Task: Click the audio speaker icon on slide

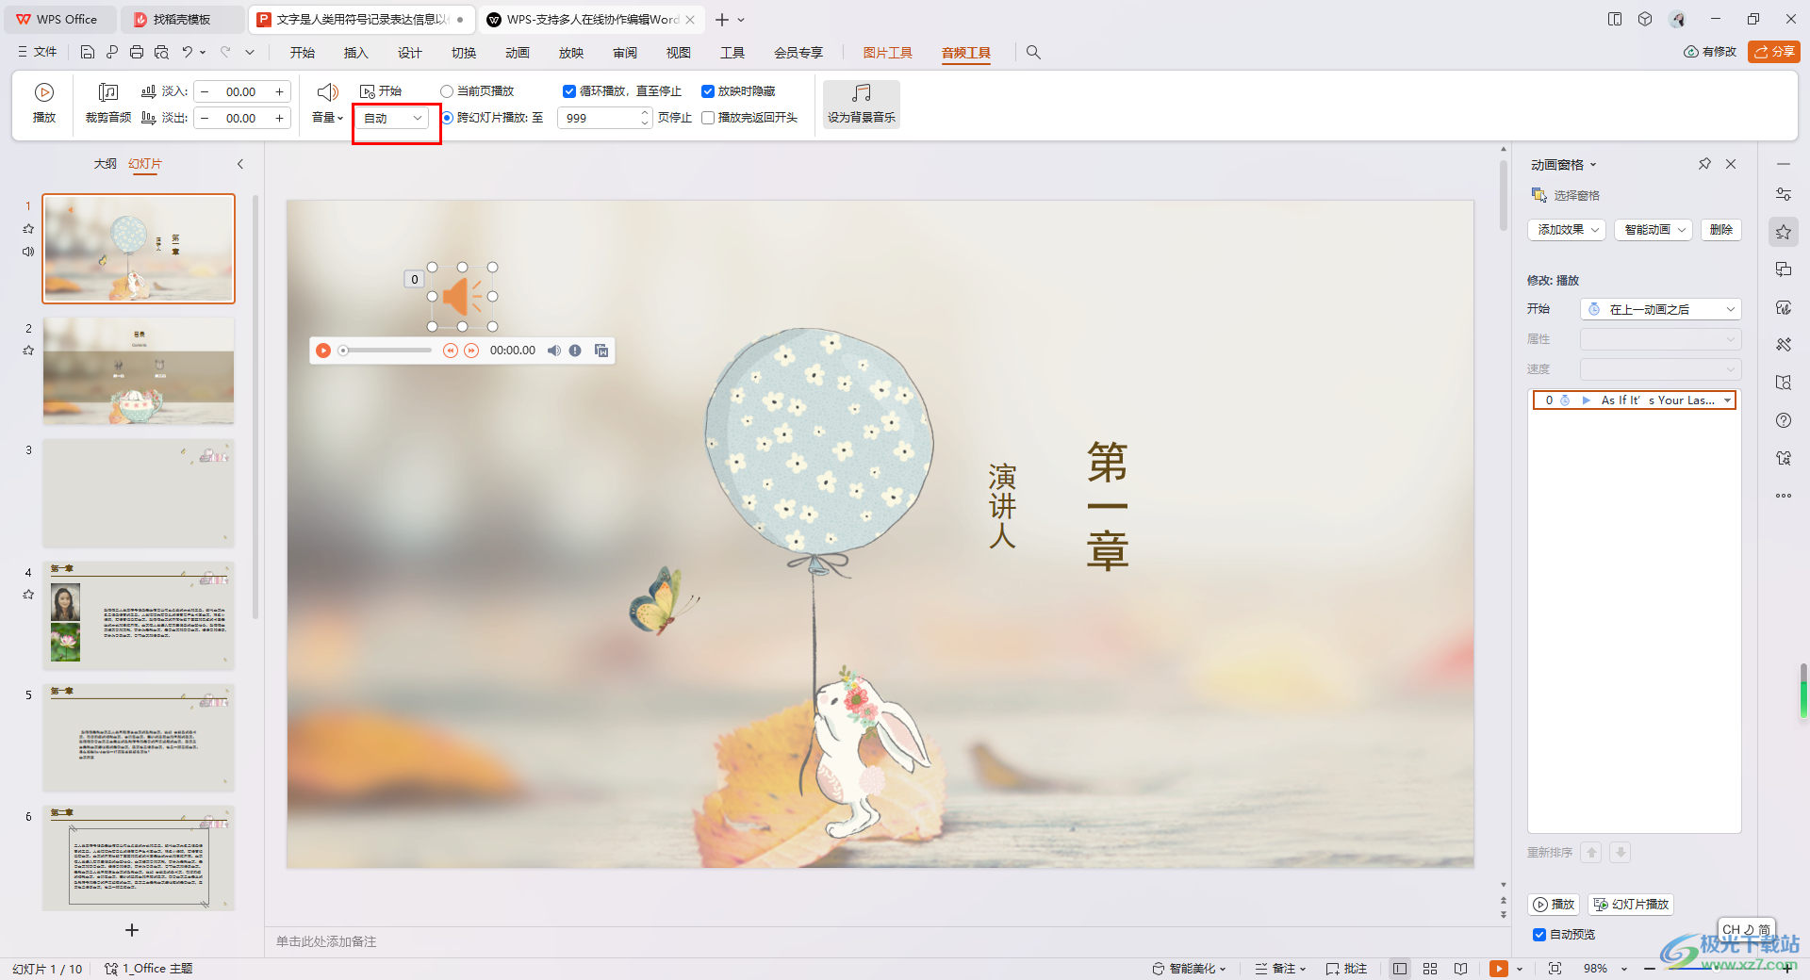Action: click(463, 297)
